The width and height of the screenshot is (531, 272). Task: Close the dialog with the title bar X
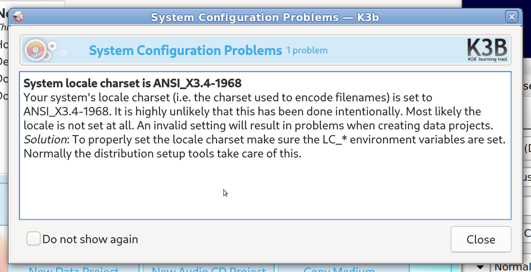pyautogui.click(x=511, y=17)
